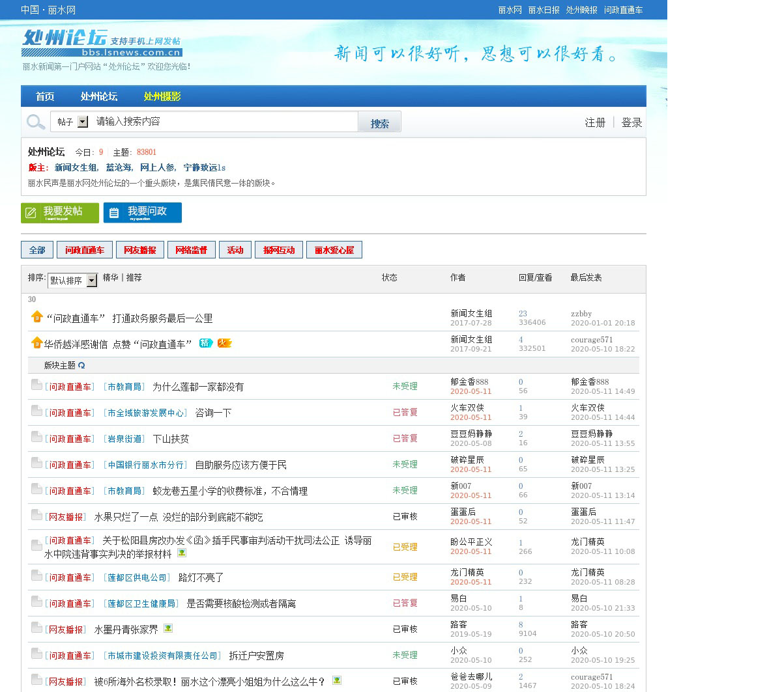
Task: Click the thread icon left of 为什么莲都一家都没有
Action: (x=36, y=385)
